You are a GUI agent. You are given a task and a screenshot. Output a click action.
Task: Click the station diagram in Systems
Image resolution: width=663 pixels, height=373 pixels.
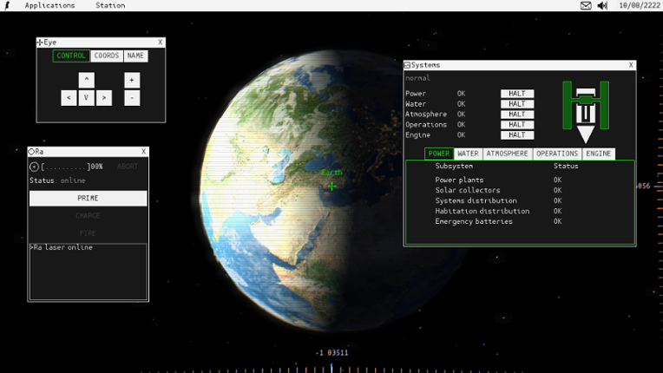[x=586, y=111]
